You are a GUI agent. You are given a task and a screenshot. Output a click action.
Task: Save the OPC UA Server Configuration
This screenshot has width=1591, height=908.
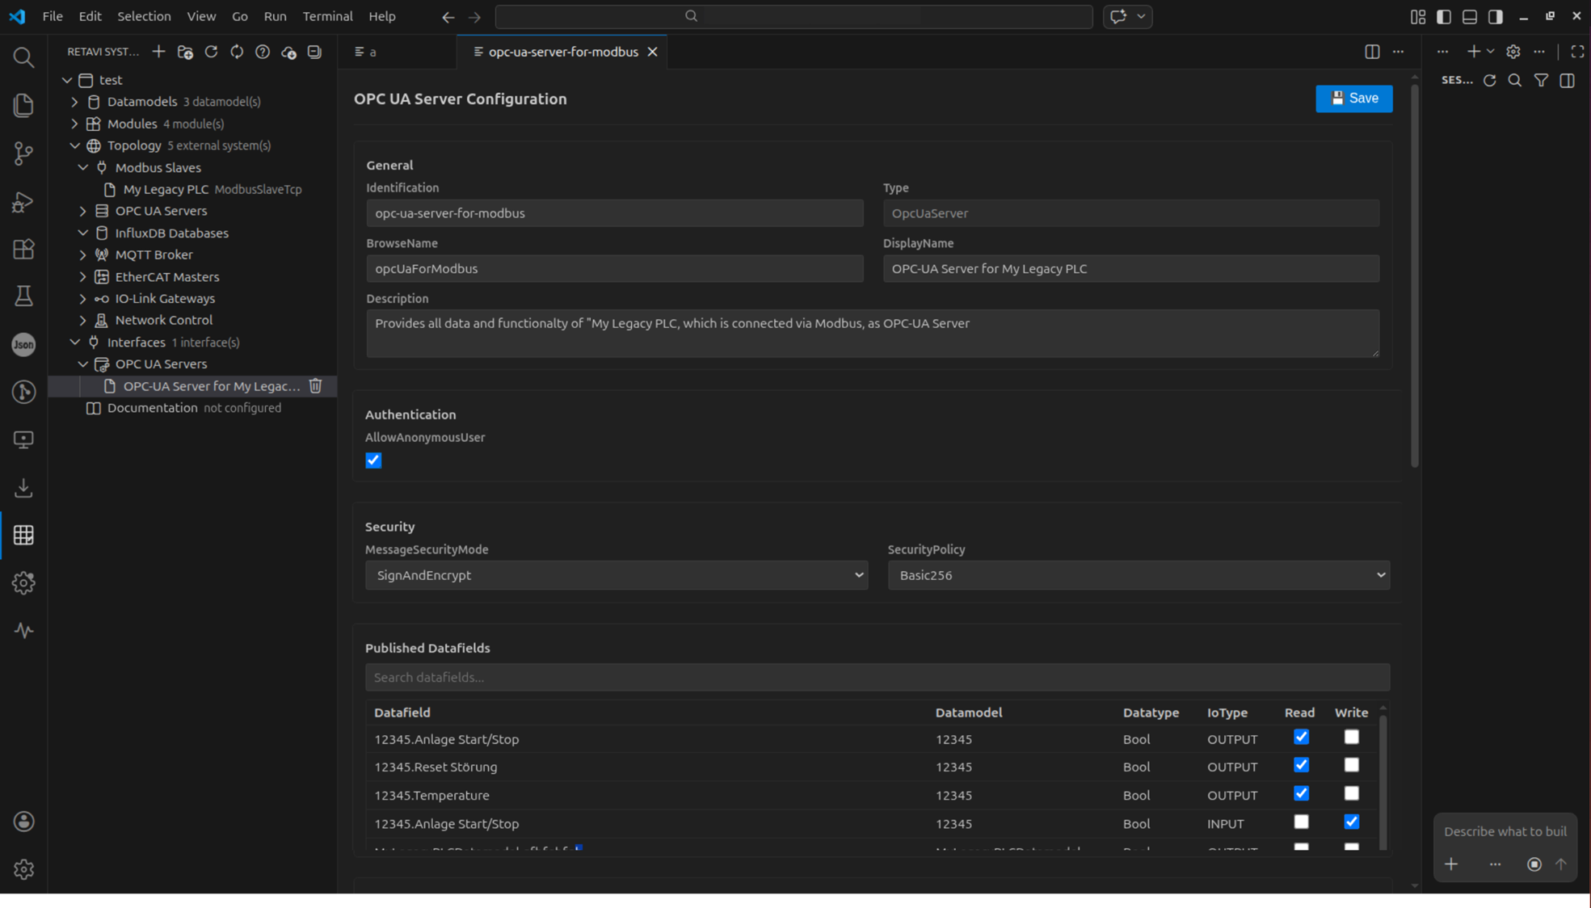point(1353,99)
